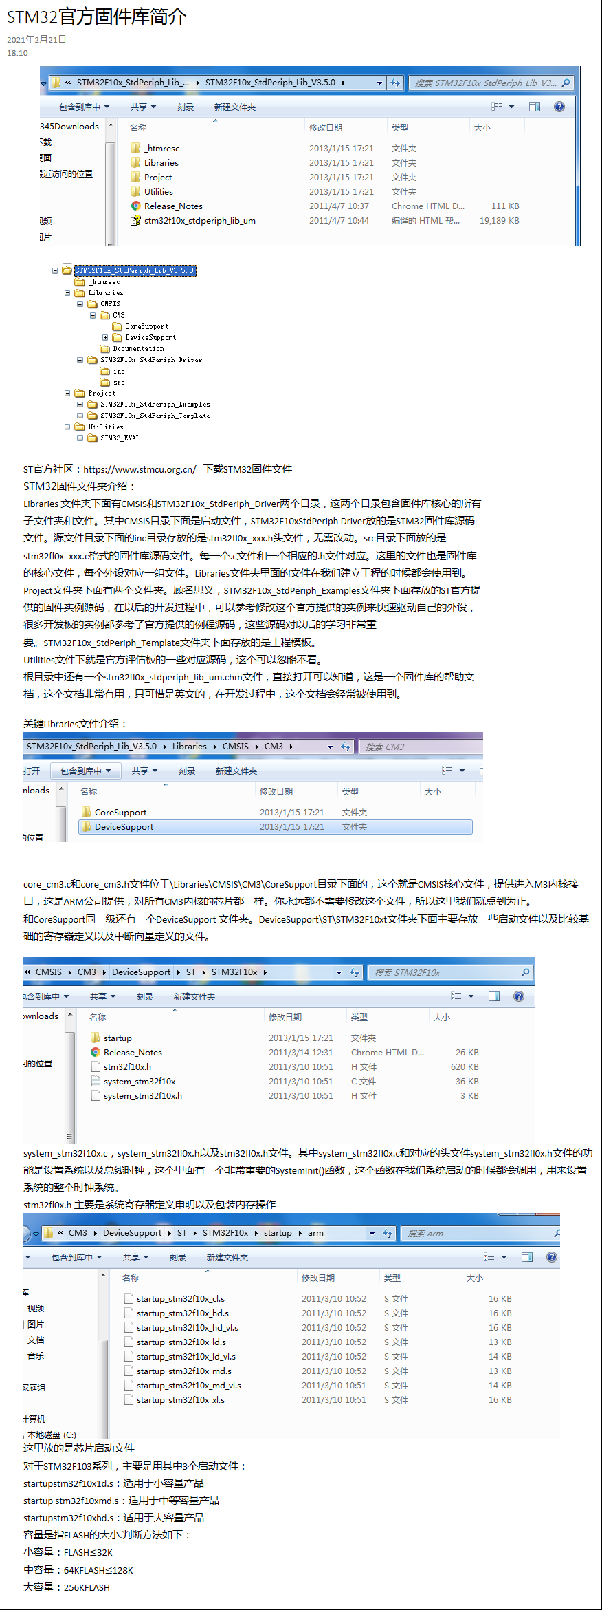The image size is (602, 1610).
Task: Sort by 大小 column in arm window
Action: tap(475, 1278)
